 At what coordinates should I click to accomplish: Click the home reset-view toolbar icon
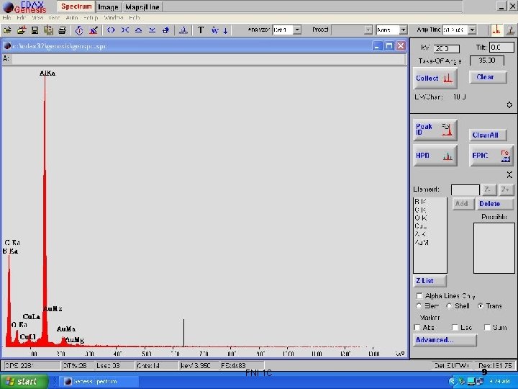point(166,30)
